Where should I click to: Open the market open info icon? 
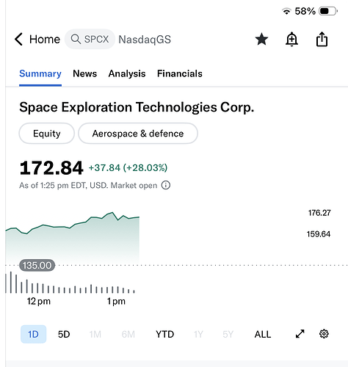(166, 185)
